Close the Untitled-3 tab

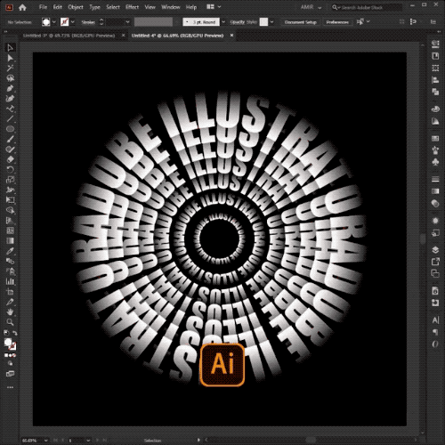coord(124,36)
